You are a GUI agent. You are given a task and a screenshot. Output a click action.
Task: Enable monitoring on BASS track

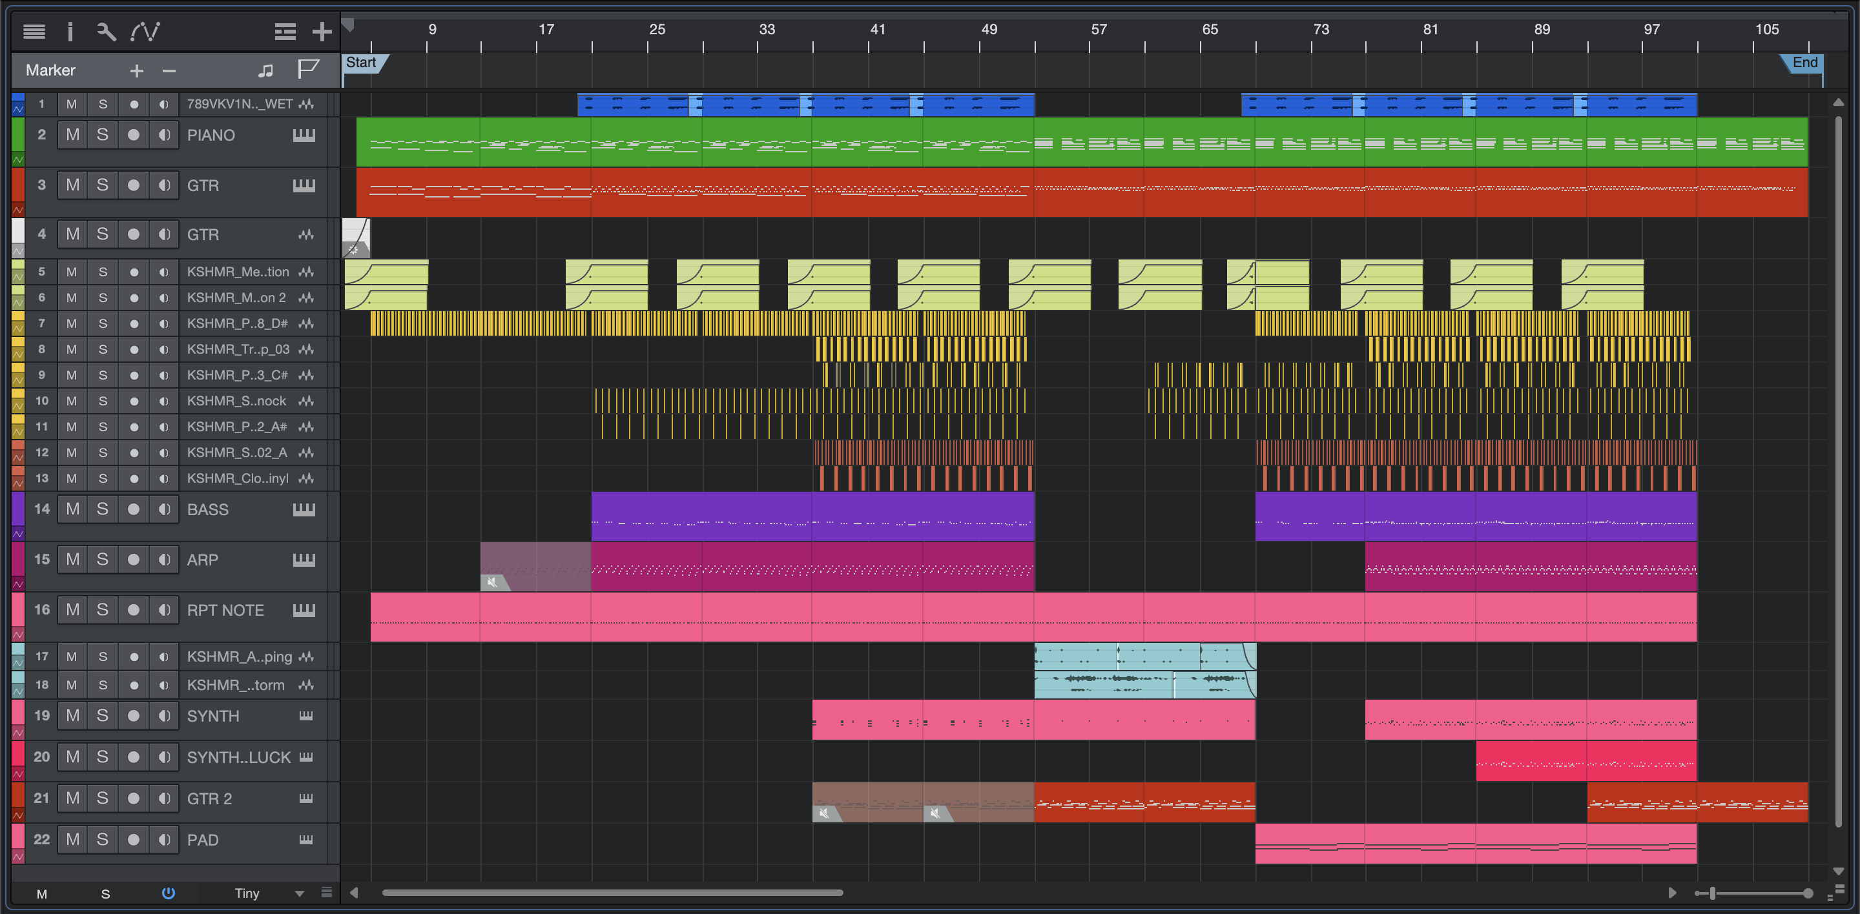pos(164,509)
